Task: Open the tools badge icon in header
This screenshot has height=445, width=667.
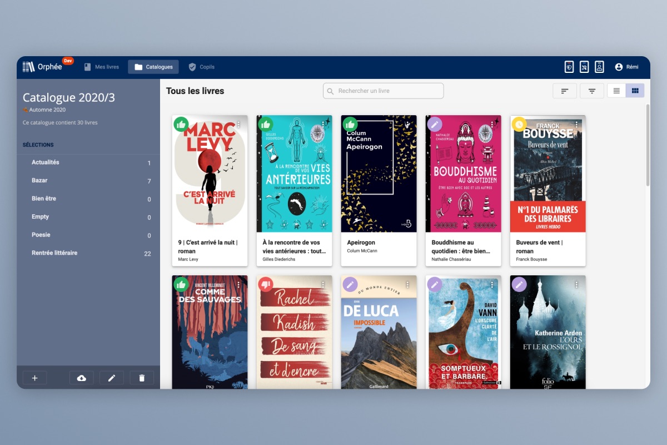Action: 584,67
